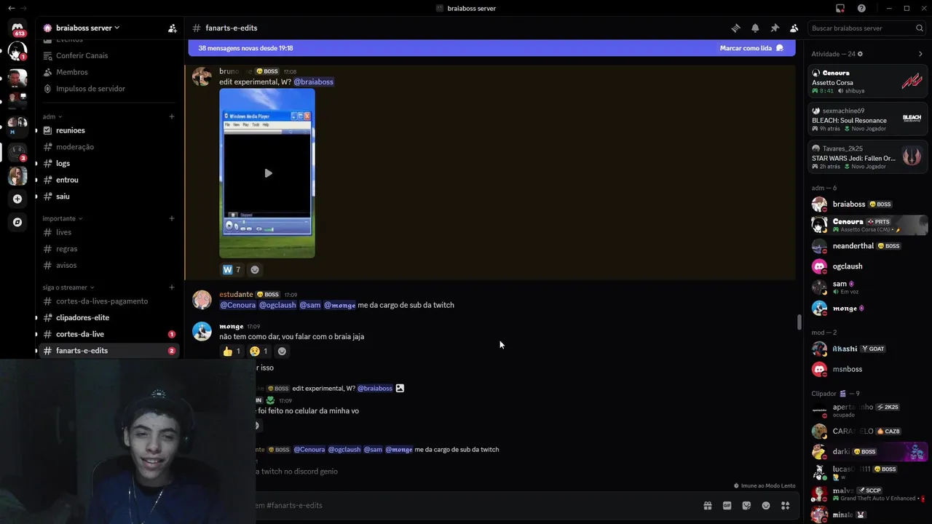Toggle sad face reaction on monge's message
The height and width of the screenshot is (524, 932).
click(x=258, y=351)
